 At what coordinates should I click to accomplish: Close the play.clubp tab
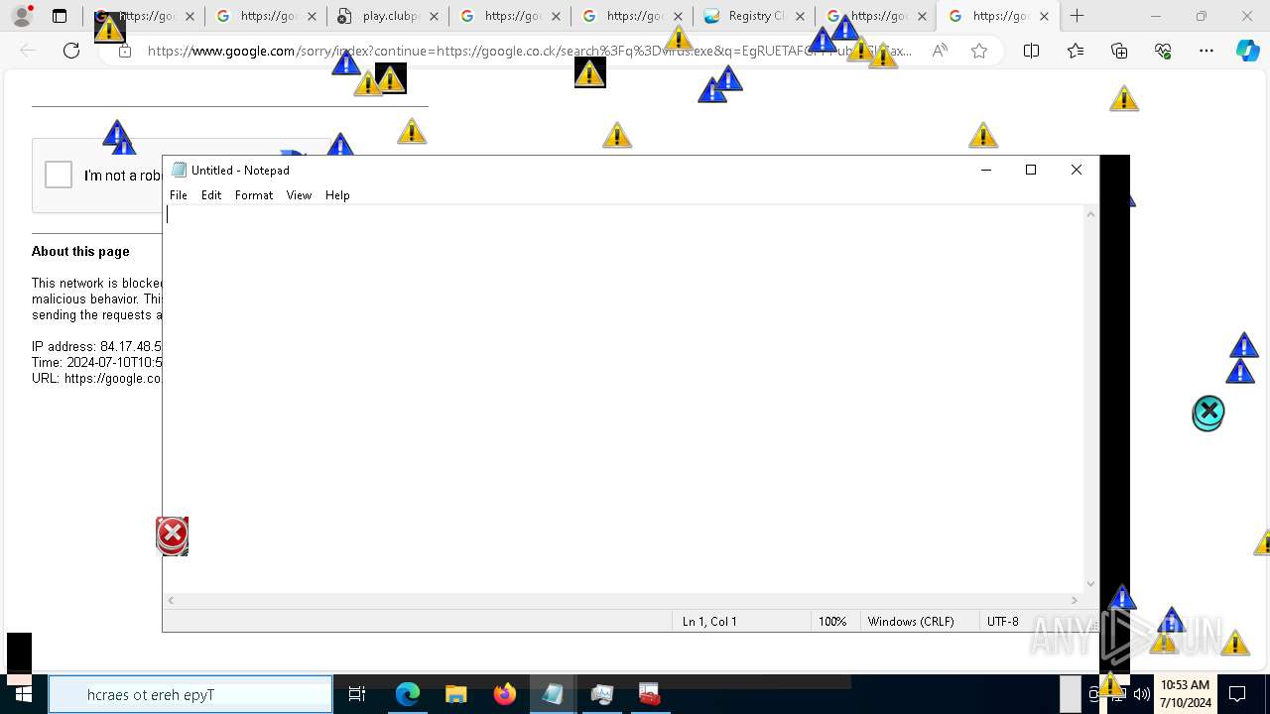coord(433,16)
